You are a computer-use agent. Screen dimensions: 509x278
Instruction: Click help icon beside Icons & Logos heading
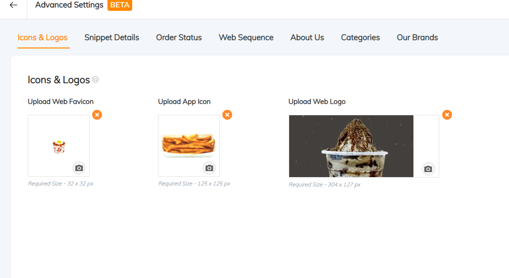(x=95, y=80)
